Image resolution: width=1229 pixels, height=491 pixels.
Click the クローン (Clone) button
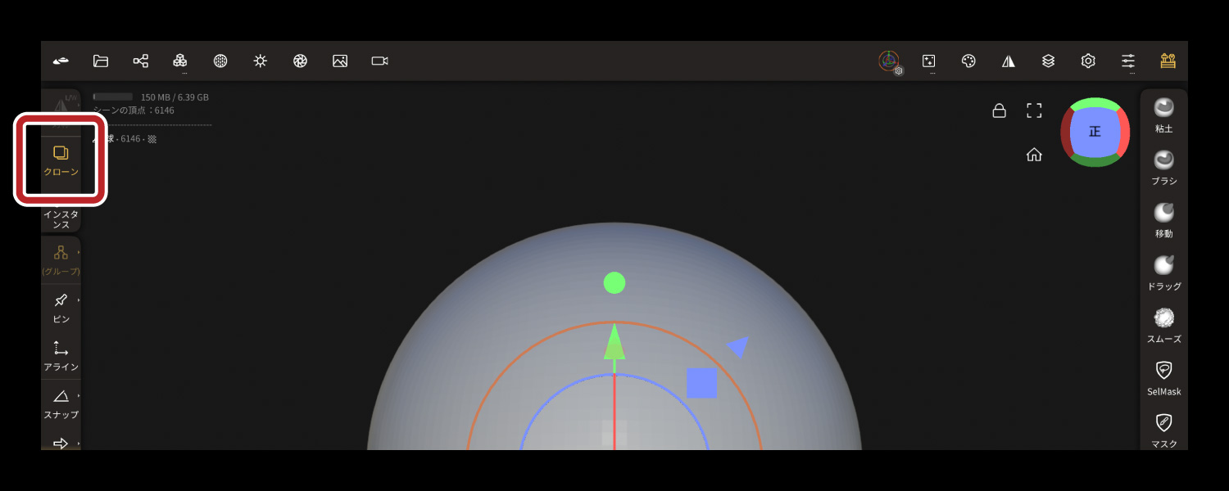[x=61, y=160]
